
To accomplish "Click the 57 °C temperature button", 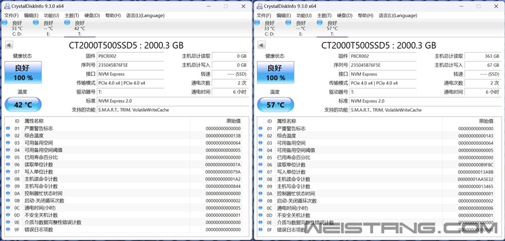I will tap(276, 104).
